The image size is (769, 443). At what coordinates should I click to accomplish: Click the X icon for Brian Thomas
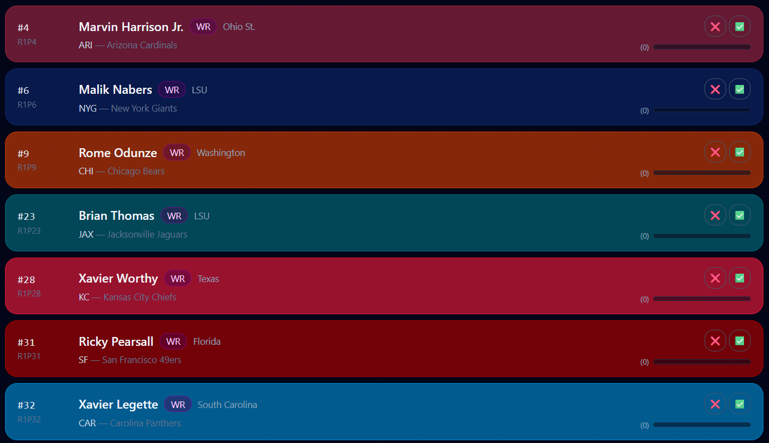715,215
